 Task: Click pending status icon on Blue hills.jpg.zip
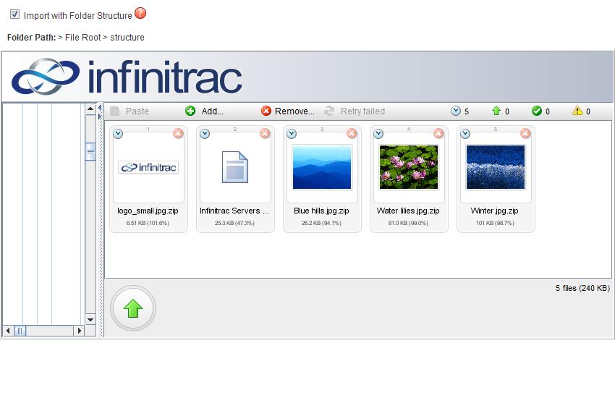(292, 134)
